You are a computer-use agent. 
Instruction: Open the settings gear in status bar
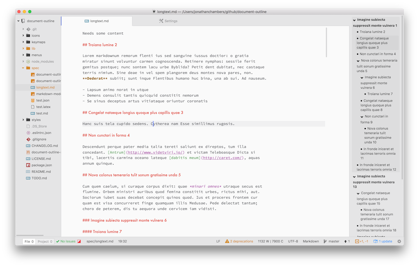coord(399,241)
